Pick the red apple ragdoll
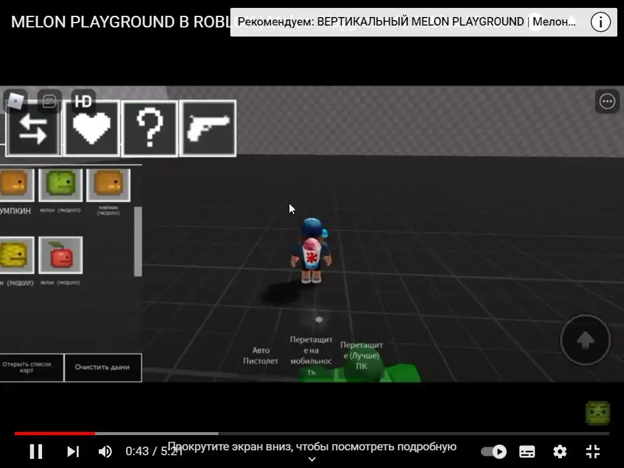Screen dimensions: 624x468 [60, 255]
